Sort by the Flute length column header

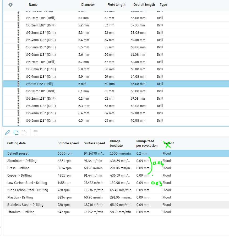[117, 5]
